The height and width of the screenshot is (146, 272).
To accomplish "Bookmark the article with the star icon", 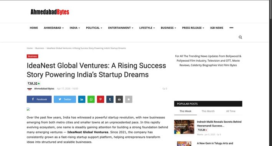I will click(x=129, y=99).
